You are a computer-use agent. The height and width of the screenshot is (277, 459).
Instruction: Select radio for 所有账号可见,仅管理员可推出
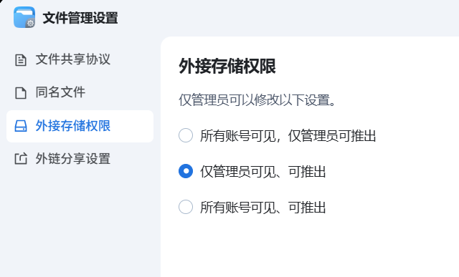(x=186, y=135)
